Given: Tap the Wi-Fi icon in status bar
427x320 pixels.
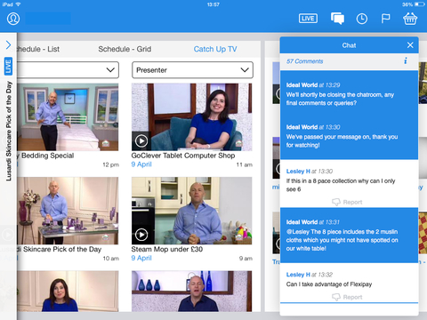Looking at the screenshot, I should (18, 4).
